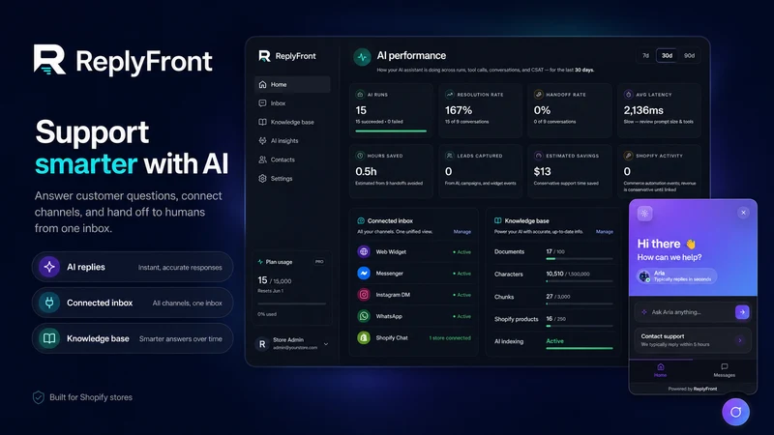Click the Shopify Activity card icon

click(628, 156)
